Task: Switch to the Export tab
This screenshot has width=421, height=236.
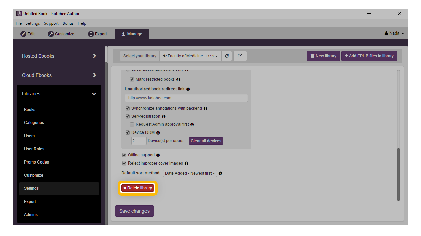Action: [x=97, y=34]
